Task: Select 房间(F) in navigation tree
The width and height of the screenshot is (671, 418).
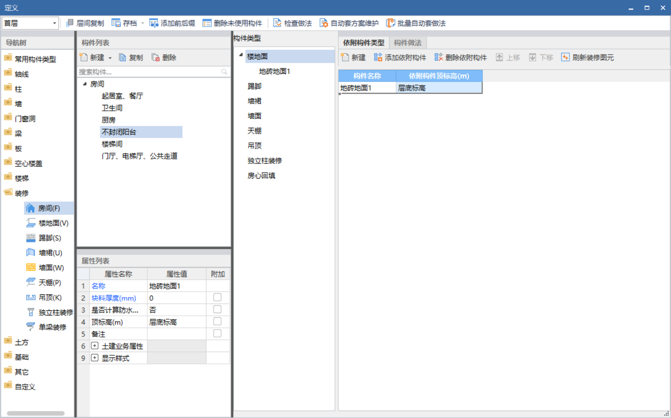Action: pyautogui.click(x=49, y=208)
